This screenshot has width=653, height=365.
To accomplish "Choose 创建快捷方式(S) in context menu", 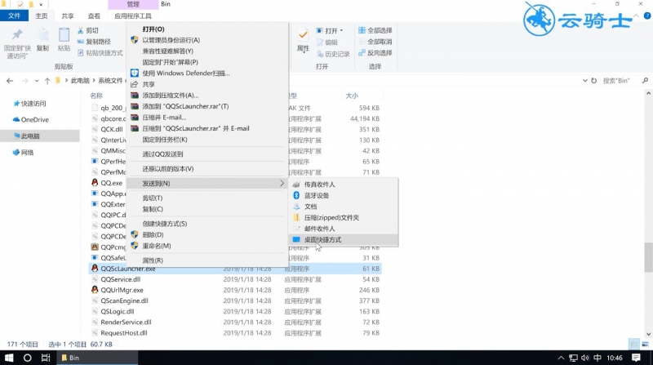I will 207,224.
